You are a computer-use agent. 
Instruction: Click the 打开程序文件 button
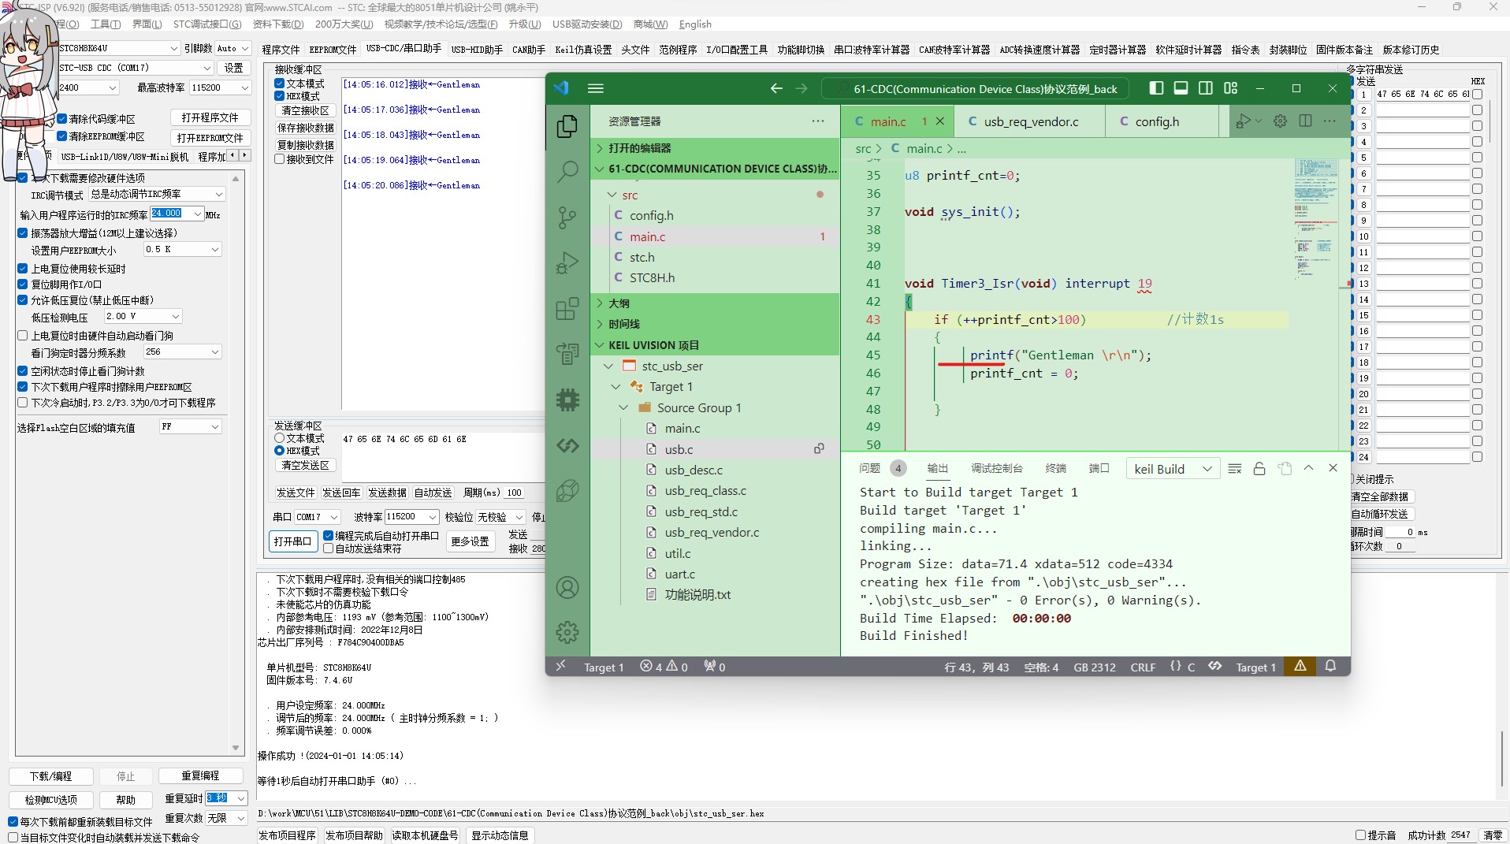210,118
